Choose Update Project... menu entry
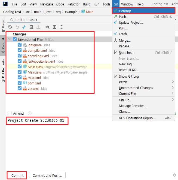178x180 pixels. 143,23
